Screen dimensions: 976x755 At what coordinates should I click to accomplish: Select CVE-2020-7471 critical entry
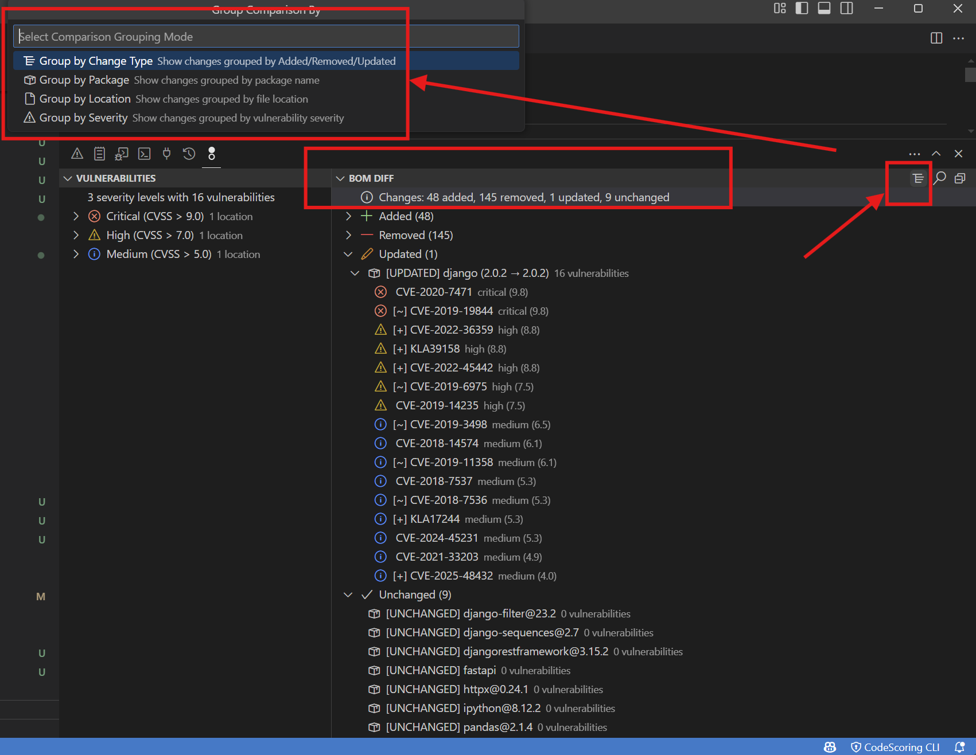(x=654, y=292)
